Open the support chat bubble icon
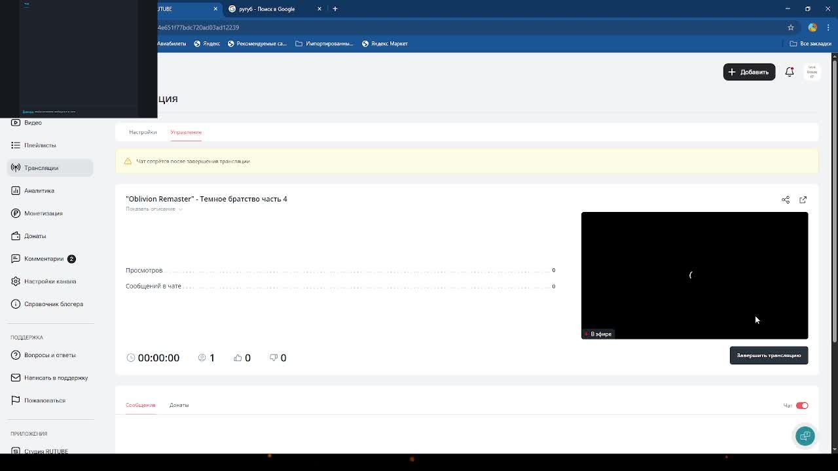 click(805, 436)
